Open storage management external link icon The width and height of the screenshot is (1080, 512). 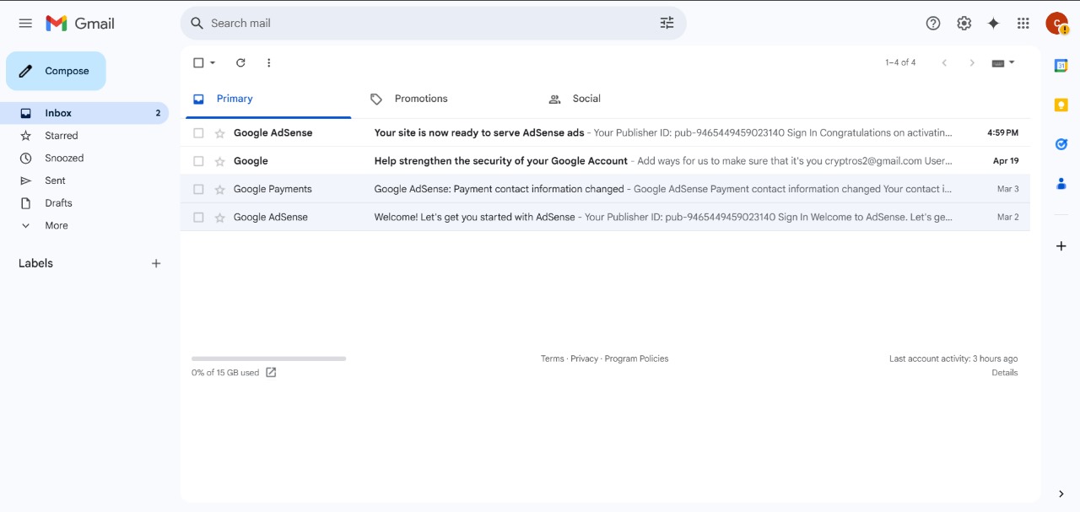click(x=271, y=372)
